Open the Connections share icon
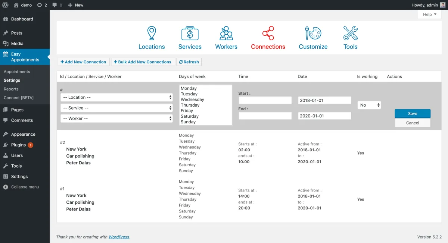The height and width of the screenshot is (243, 448). (268, 33)
